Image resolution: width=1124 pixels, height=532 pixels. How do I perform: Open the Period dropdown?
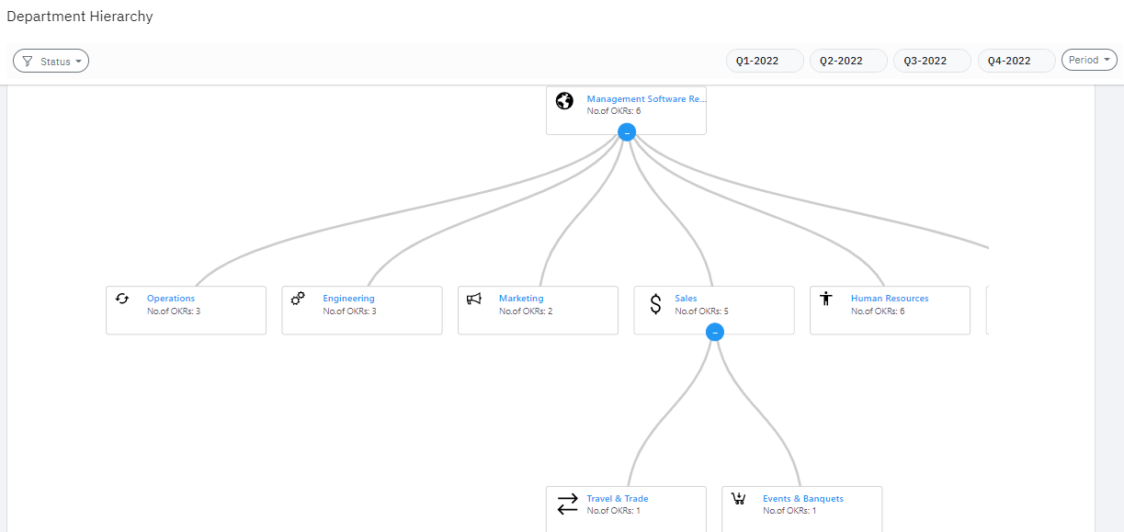pos(1088,59)
